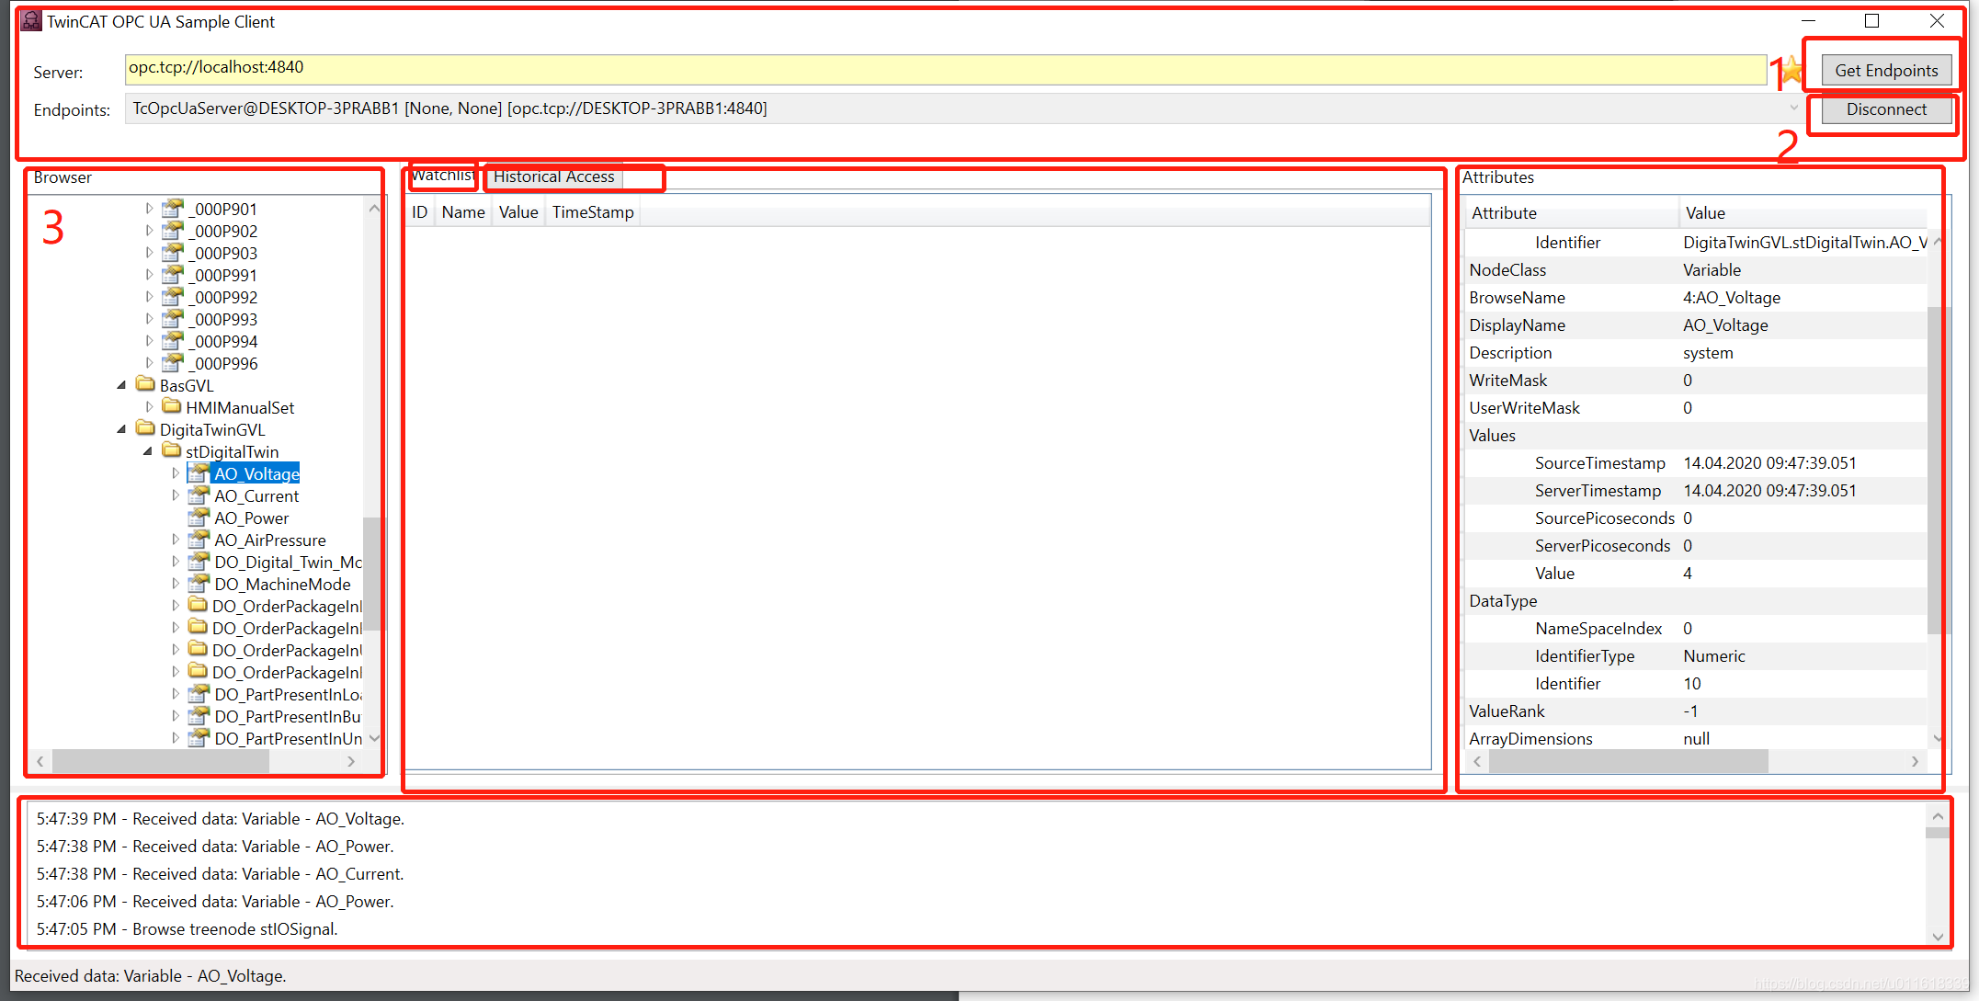
Task: Click the ValueRank attribute row
Action: tap(1696, 711)
